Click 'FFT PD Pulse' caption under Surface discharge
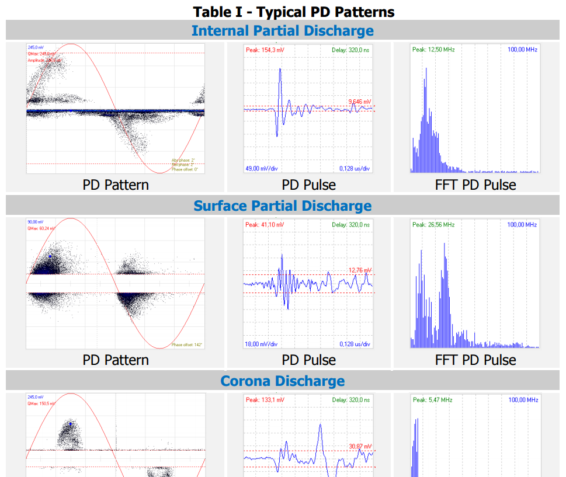This screenshot has height=477, width=566. click(x=475, y=360)
